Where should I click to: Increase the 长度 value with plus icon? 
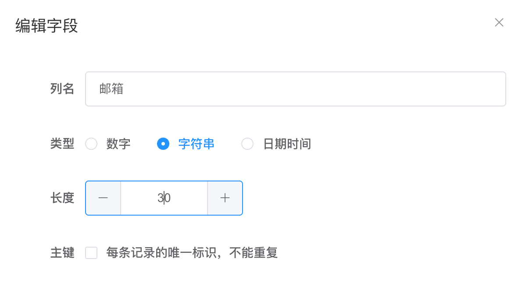click(225, 198)
